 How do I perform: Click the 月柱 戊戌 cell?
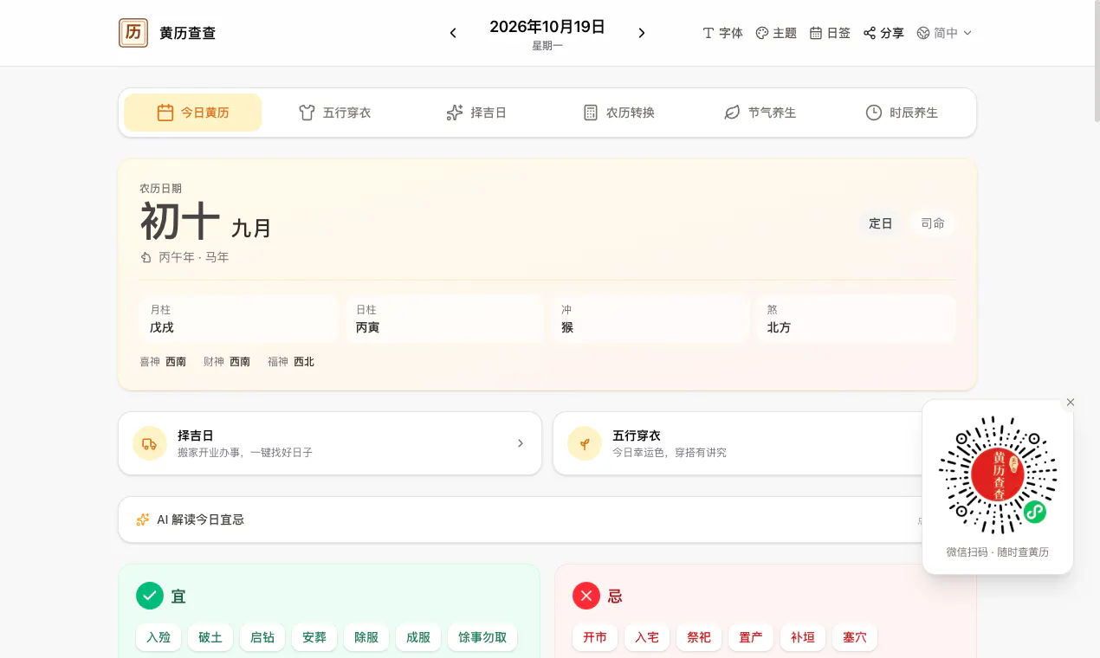coord(238,319)
